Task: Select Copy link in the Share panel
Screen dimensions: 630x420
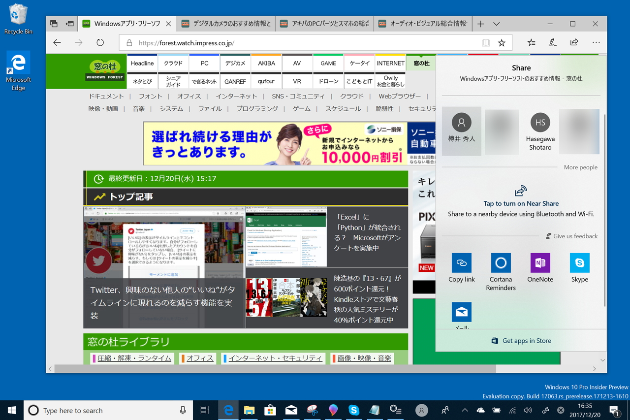Action: click(x=461, y=263)
